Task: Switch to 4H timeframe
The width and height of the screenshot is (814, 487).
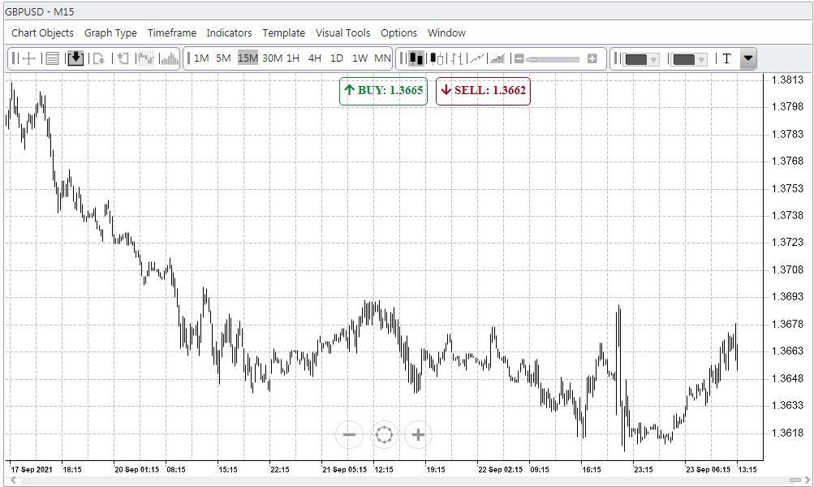Action: coord(315,58)
